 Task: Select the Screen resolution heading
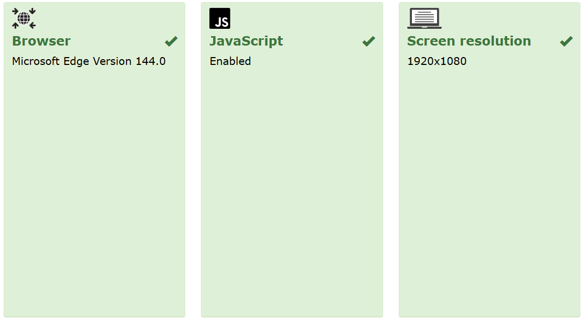[469, 41]
